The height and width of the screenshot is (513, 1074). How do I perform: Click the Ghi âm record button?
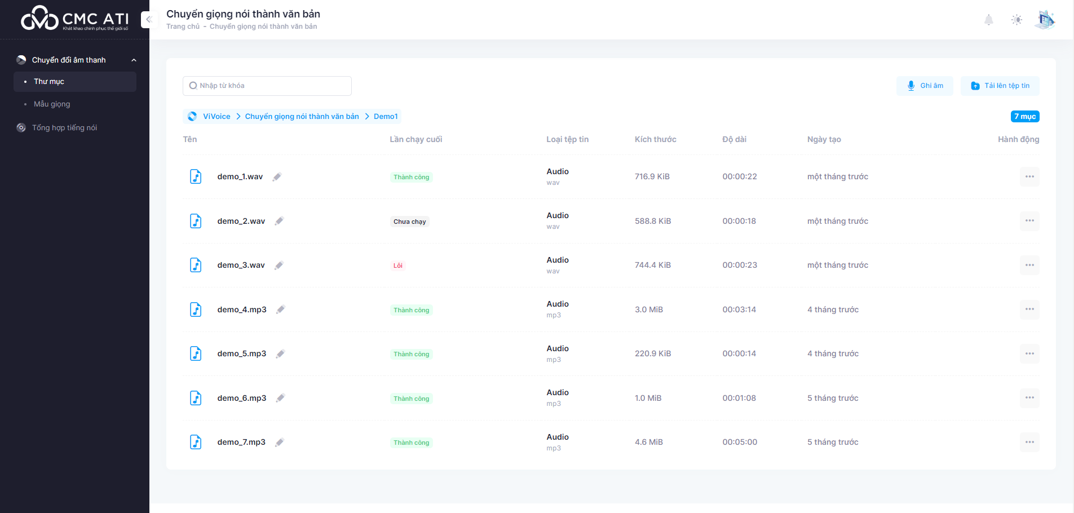[925, 86]
